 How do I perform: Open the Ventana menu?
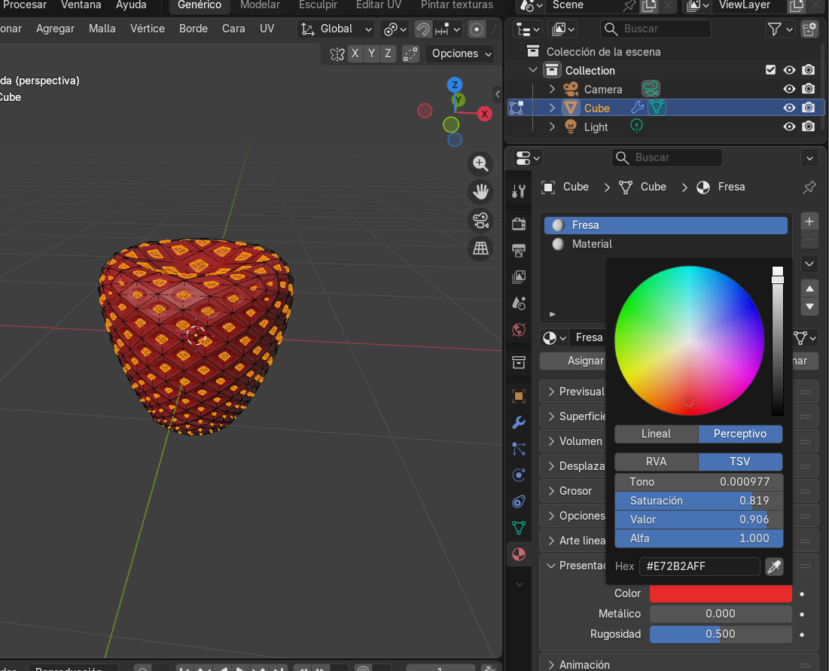coord(81,5)
